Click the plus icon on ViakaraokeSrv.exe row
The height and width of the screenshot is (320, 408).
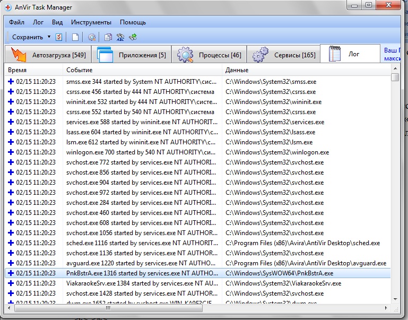coord(11,283)
